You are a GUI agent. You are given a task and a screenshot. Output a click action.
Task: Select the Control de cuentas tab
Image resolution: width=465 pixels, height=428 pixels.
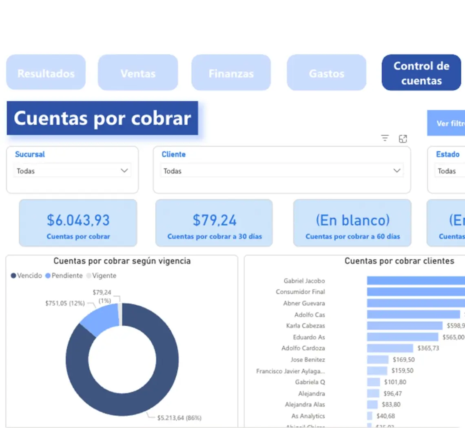pyautogui.click(x=421, y=72)
